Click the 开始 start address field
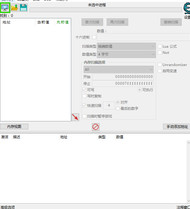 (123, 77)
